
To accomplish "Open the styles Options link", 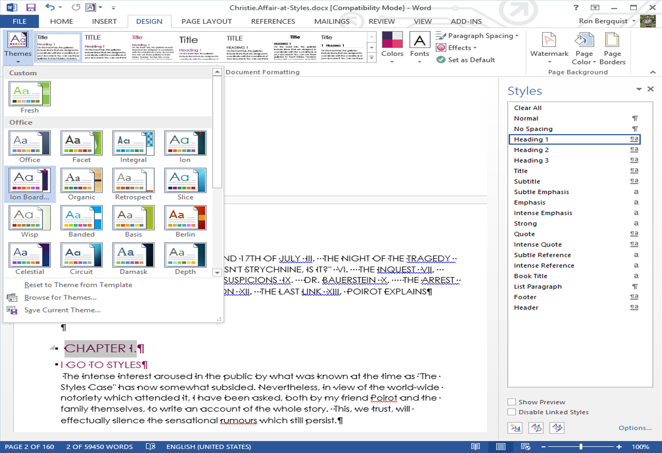I will 635,428.
